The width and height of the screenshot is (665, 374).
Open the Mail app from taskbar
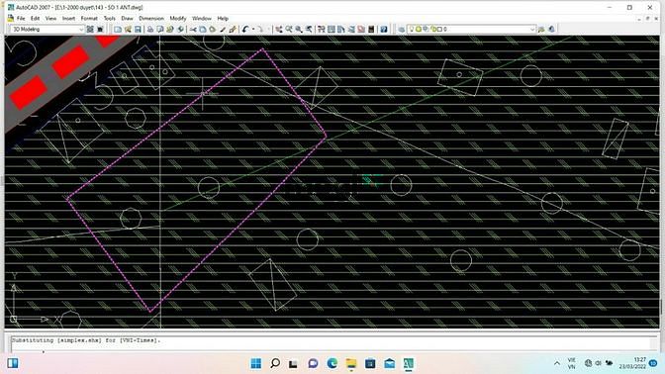pos(389,363)
